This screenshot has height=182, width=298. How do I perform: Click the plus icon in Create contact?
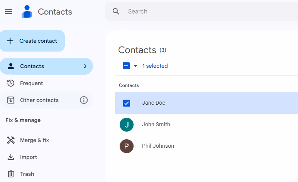pos(10,41)
